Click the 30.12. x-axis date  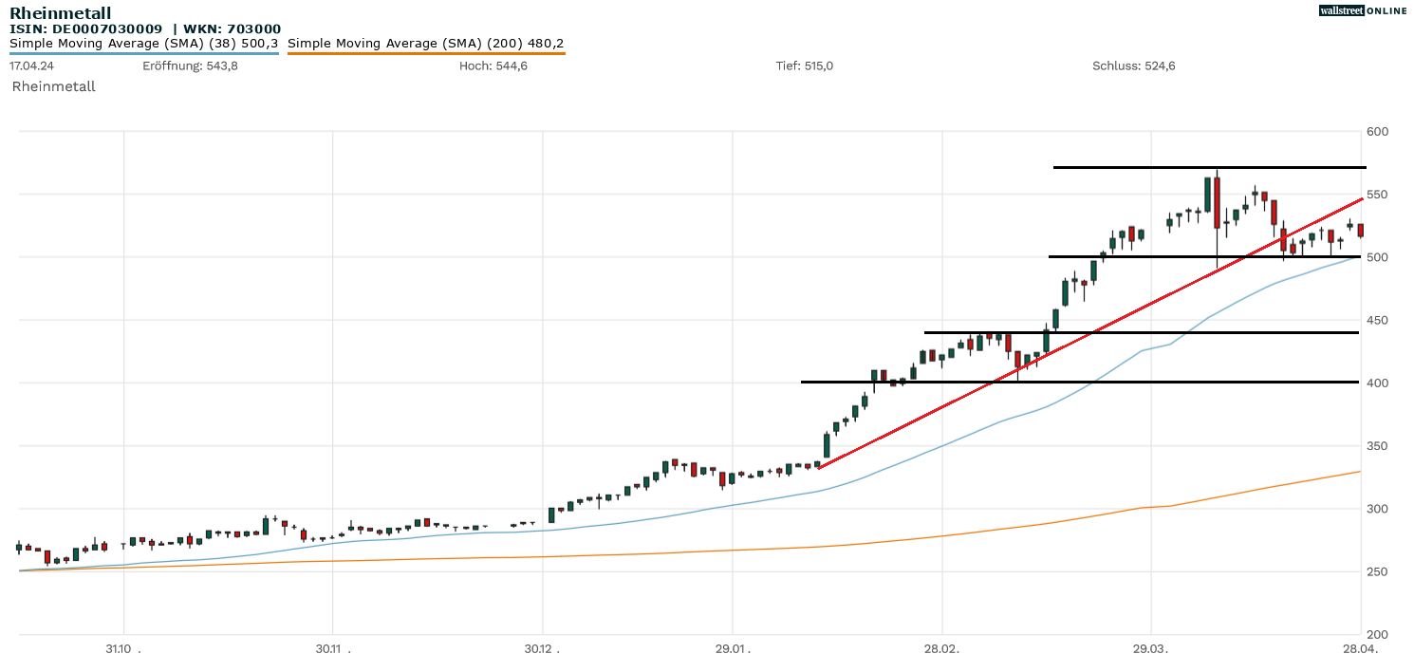tap(542, 648)
